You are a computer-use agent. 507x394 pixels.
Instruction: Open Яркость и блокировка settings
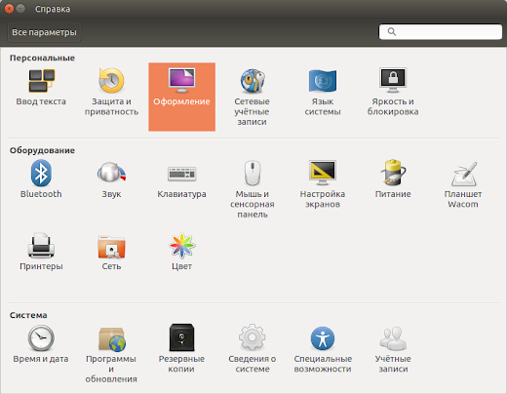click(393, 92)
